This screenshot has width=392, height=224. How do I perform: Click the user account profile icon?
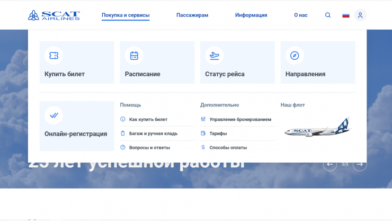tap(360, 15)
